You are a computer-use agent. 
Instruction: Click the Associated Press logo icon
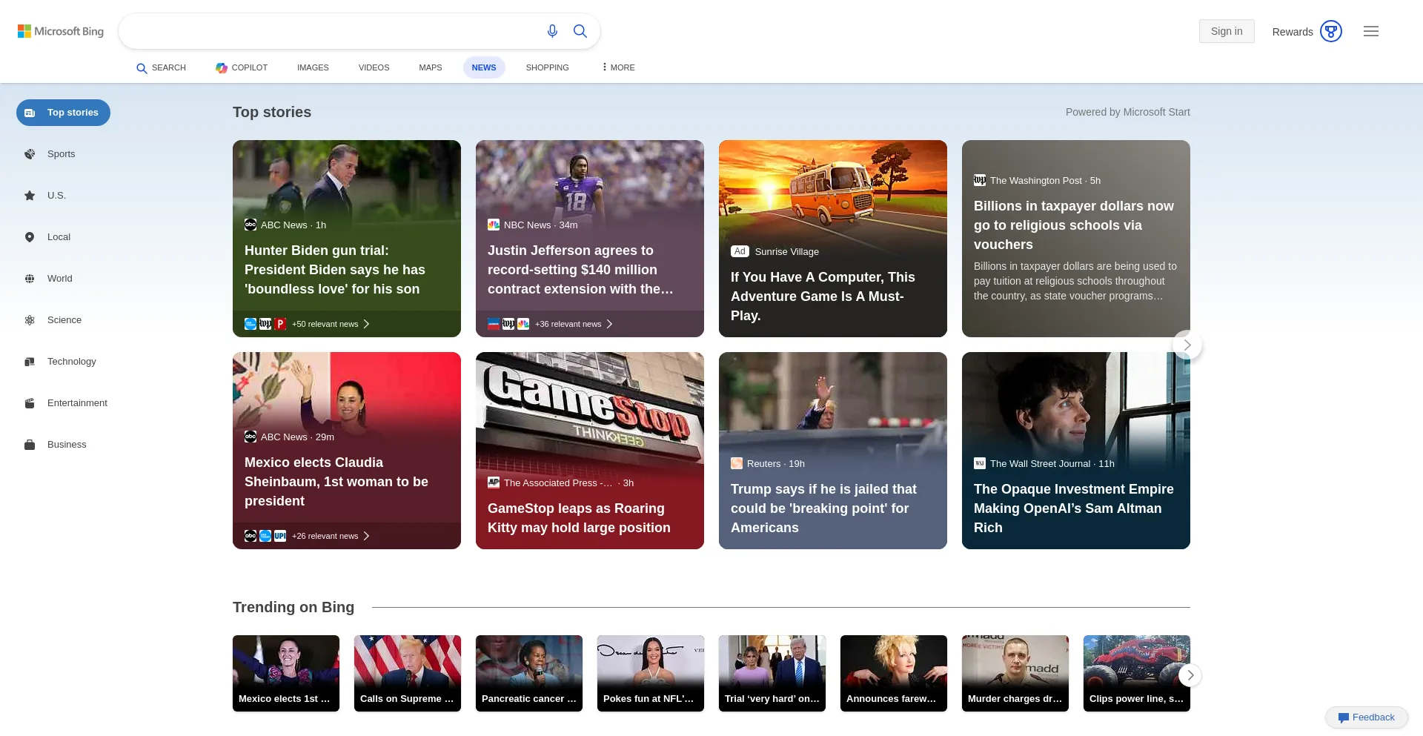pos(494,483)
